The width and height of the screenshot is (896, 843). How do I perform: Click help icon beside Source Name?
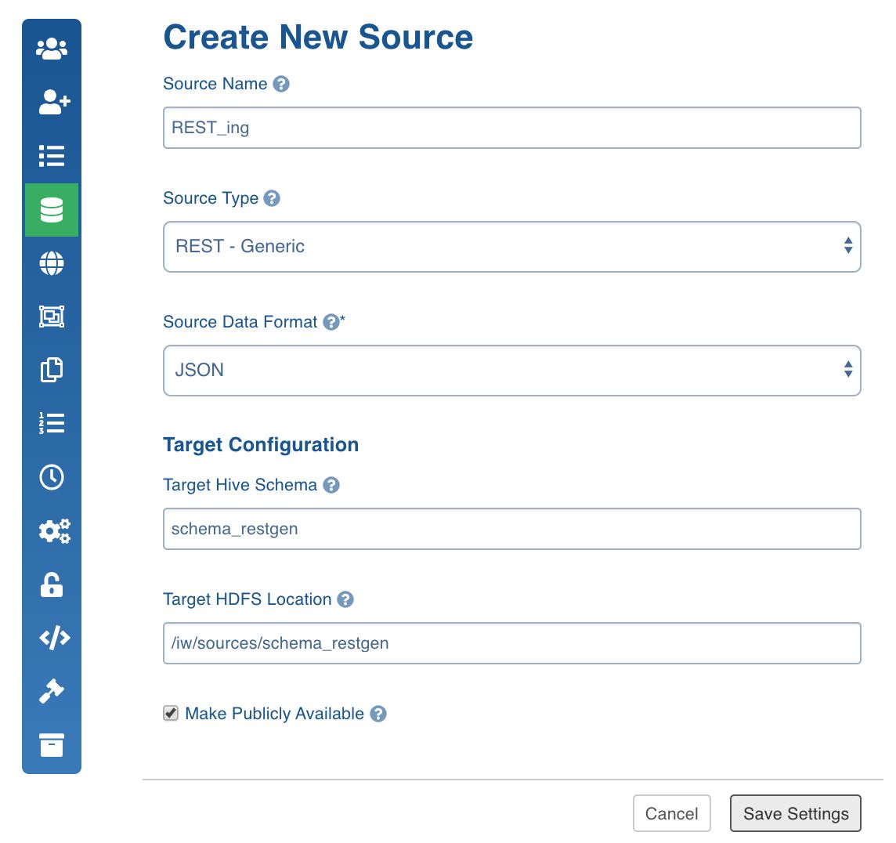pyautogui.click(x=281, y=84)
